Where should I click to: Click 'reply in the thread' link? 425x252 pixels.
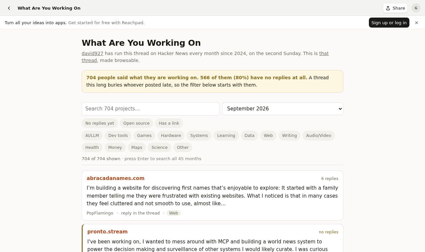140,213
